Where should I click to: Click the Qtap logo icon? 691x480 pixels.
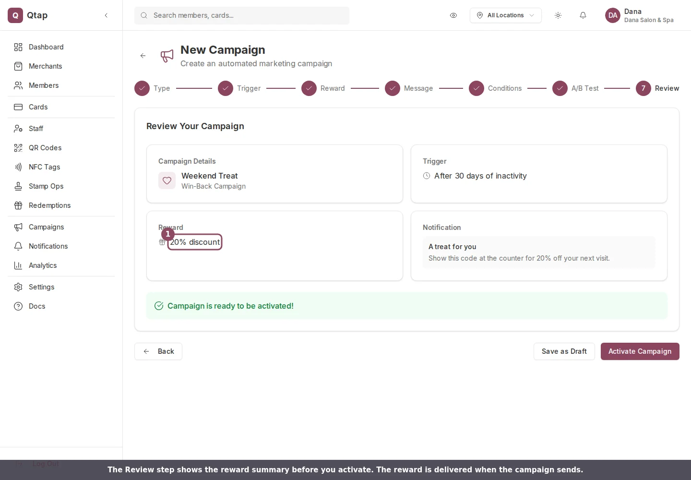pos(15,15)
